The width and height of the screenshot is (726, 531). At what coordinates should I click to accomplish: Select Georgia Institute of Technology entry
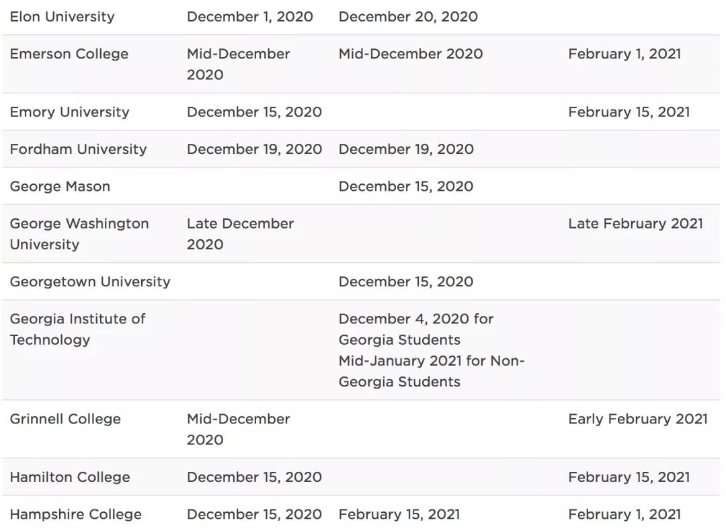pyautogui.click(x=77, y=329)
